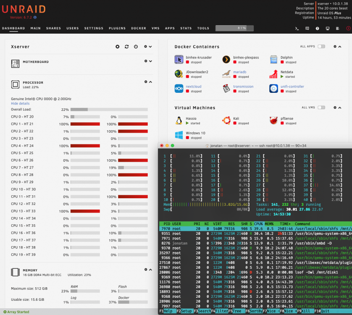Screen dimensions: 352x315
Task: Click the pfSense VM icon
Action: tap(273, 121)
